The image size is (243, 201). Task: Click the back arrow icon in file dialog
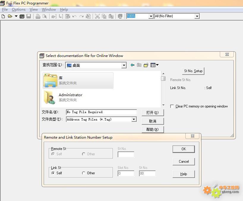132,65
